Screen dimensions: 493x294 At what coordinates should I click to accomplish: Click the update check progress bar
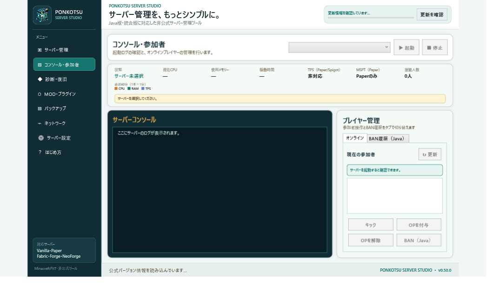pos(370,18)
